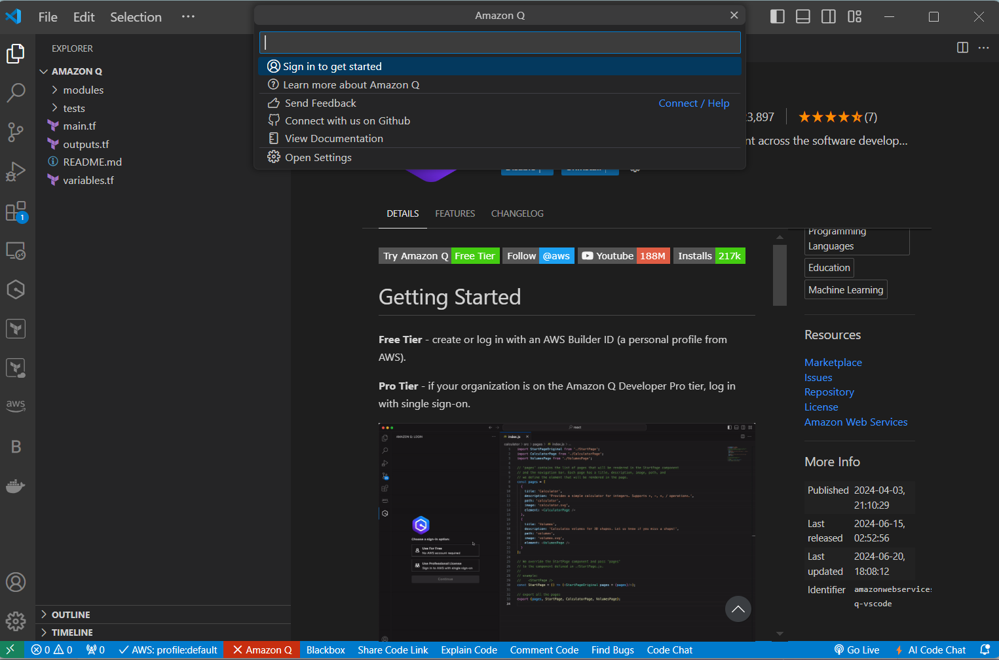999x660 pixels.
Task: Open the Marketplace resource link
Action: tap(833, 363)
